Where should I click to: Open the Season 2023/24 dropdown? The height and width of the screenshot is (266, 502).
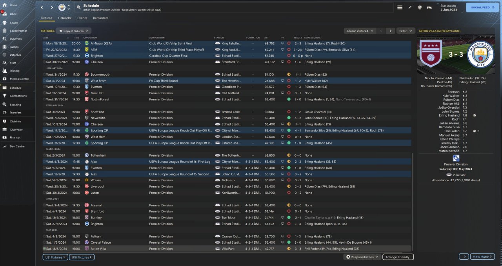360,31
